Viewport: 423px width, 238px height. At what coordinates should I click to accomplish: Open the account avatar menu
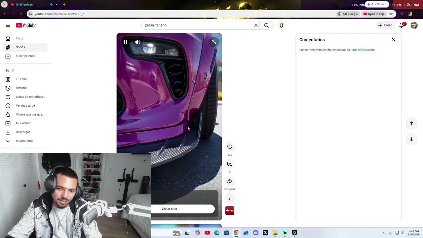tap(414, 25)
